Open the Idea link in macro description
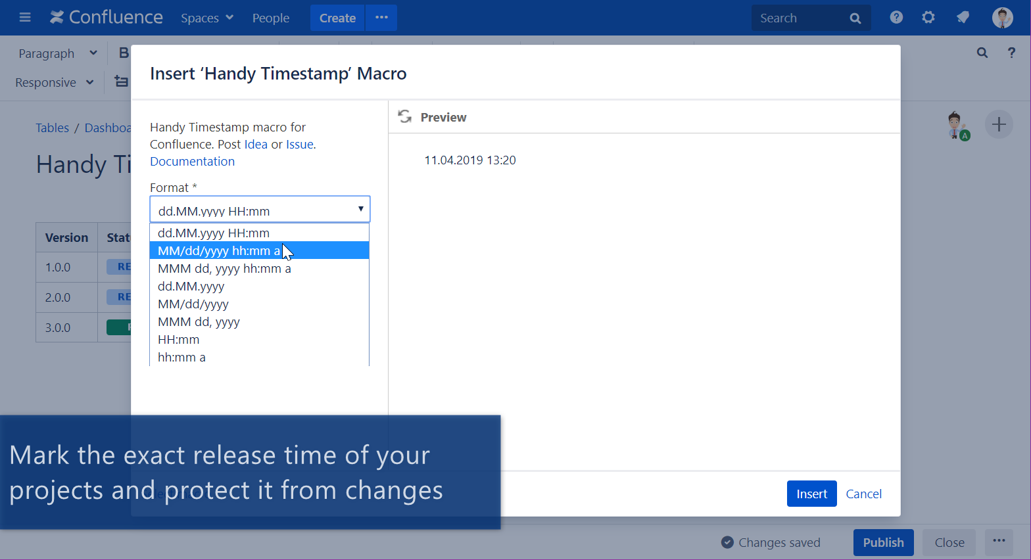 pyautogui.click(x=256, y=145)
